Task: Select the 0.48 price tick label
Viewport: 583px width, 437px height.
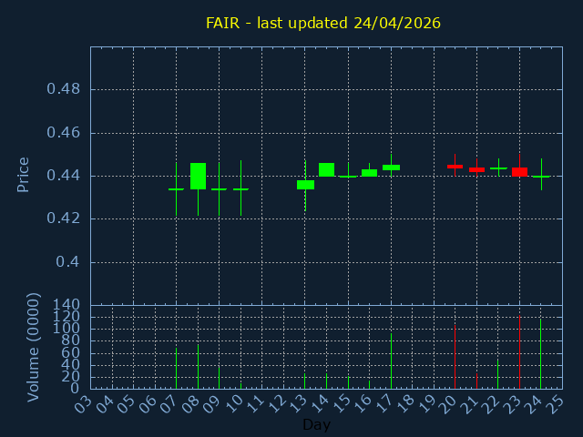Action: 63,89
